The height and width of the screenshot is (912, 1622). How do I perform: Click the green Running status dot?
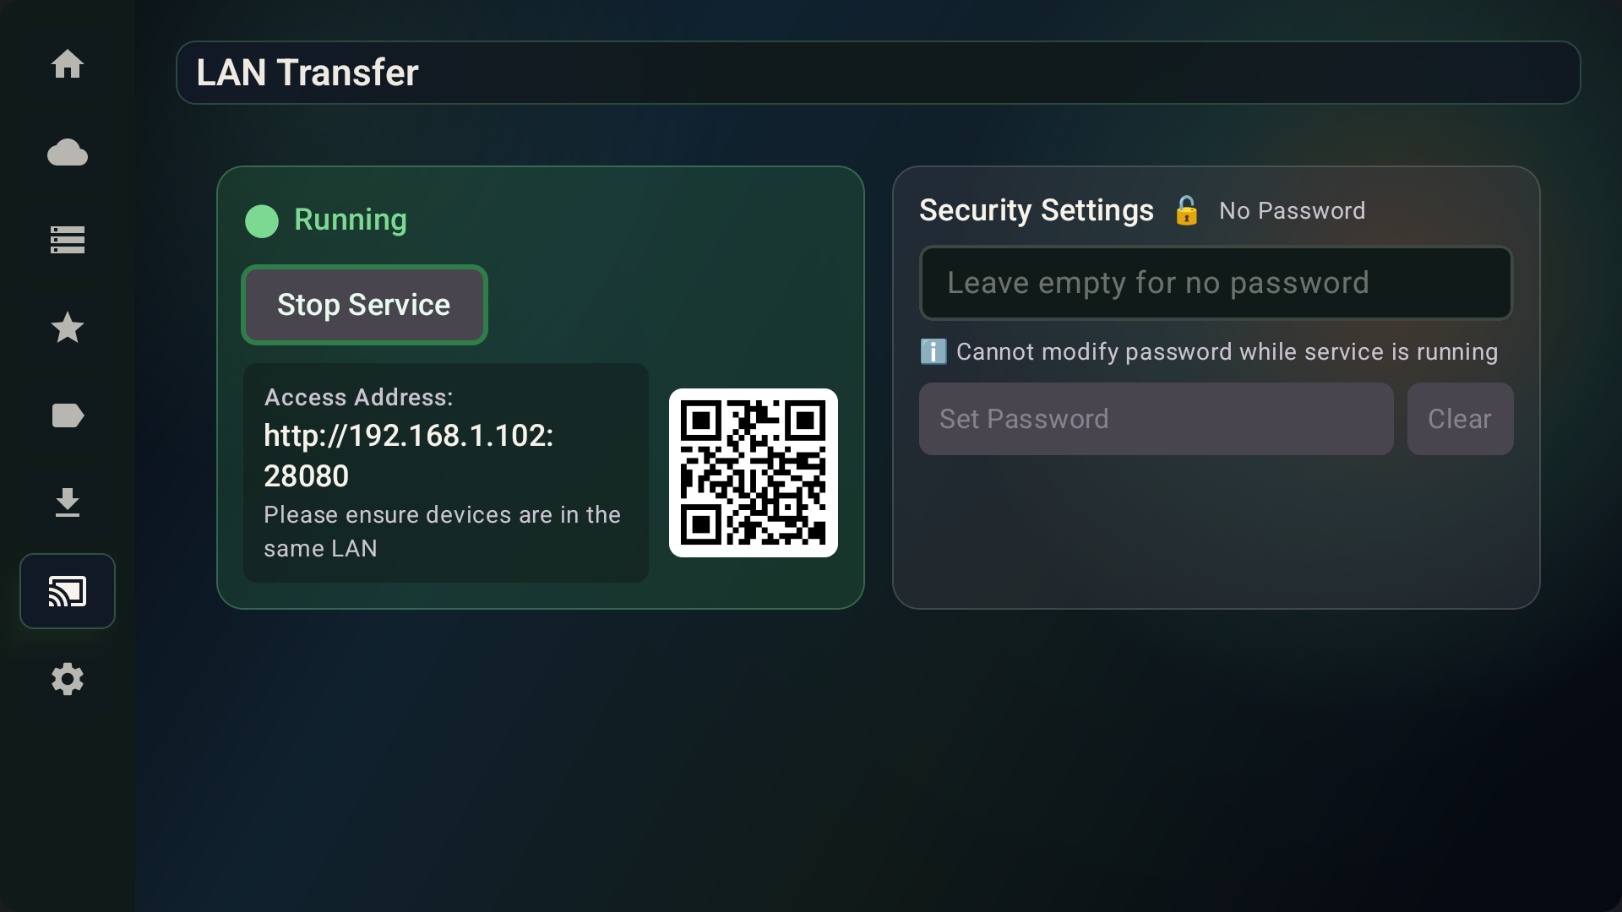point(262,221)
